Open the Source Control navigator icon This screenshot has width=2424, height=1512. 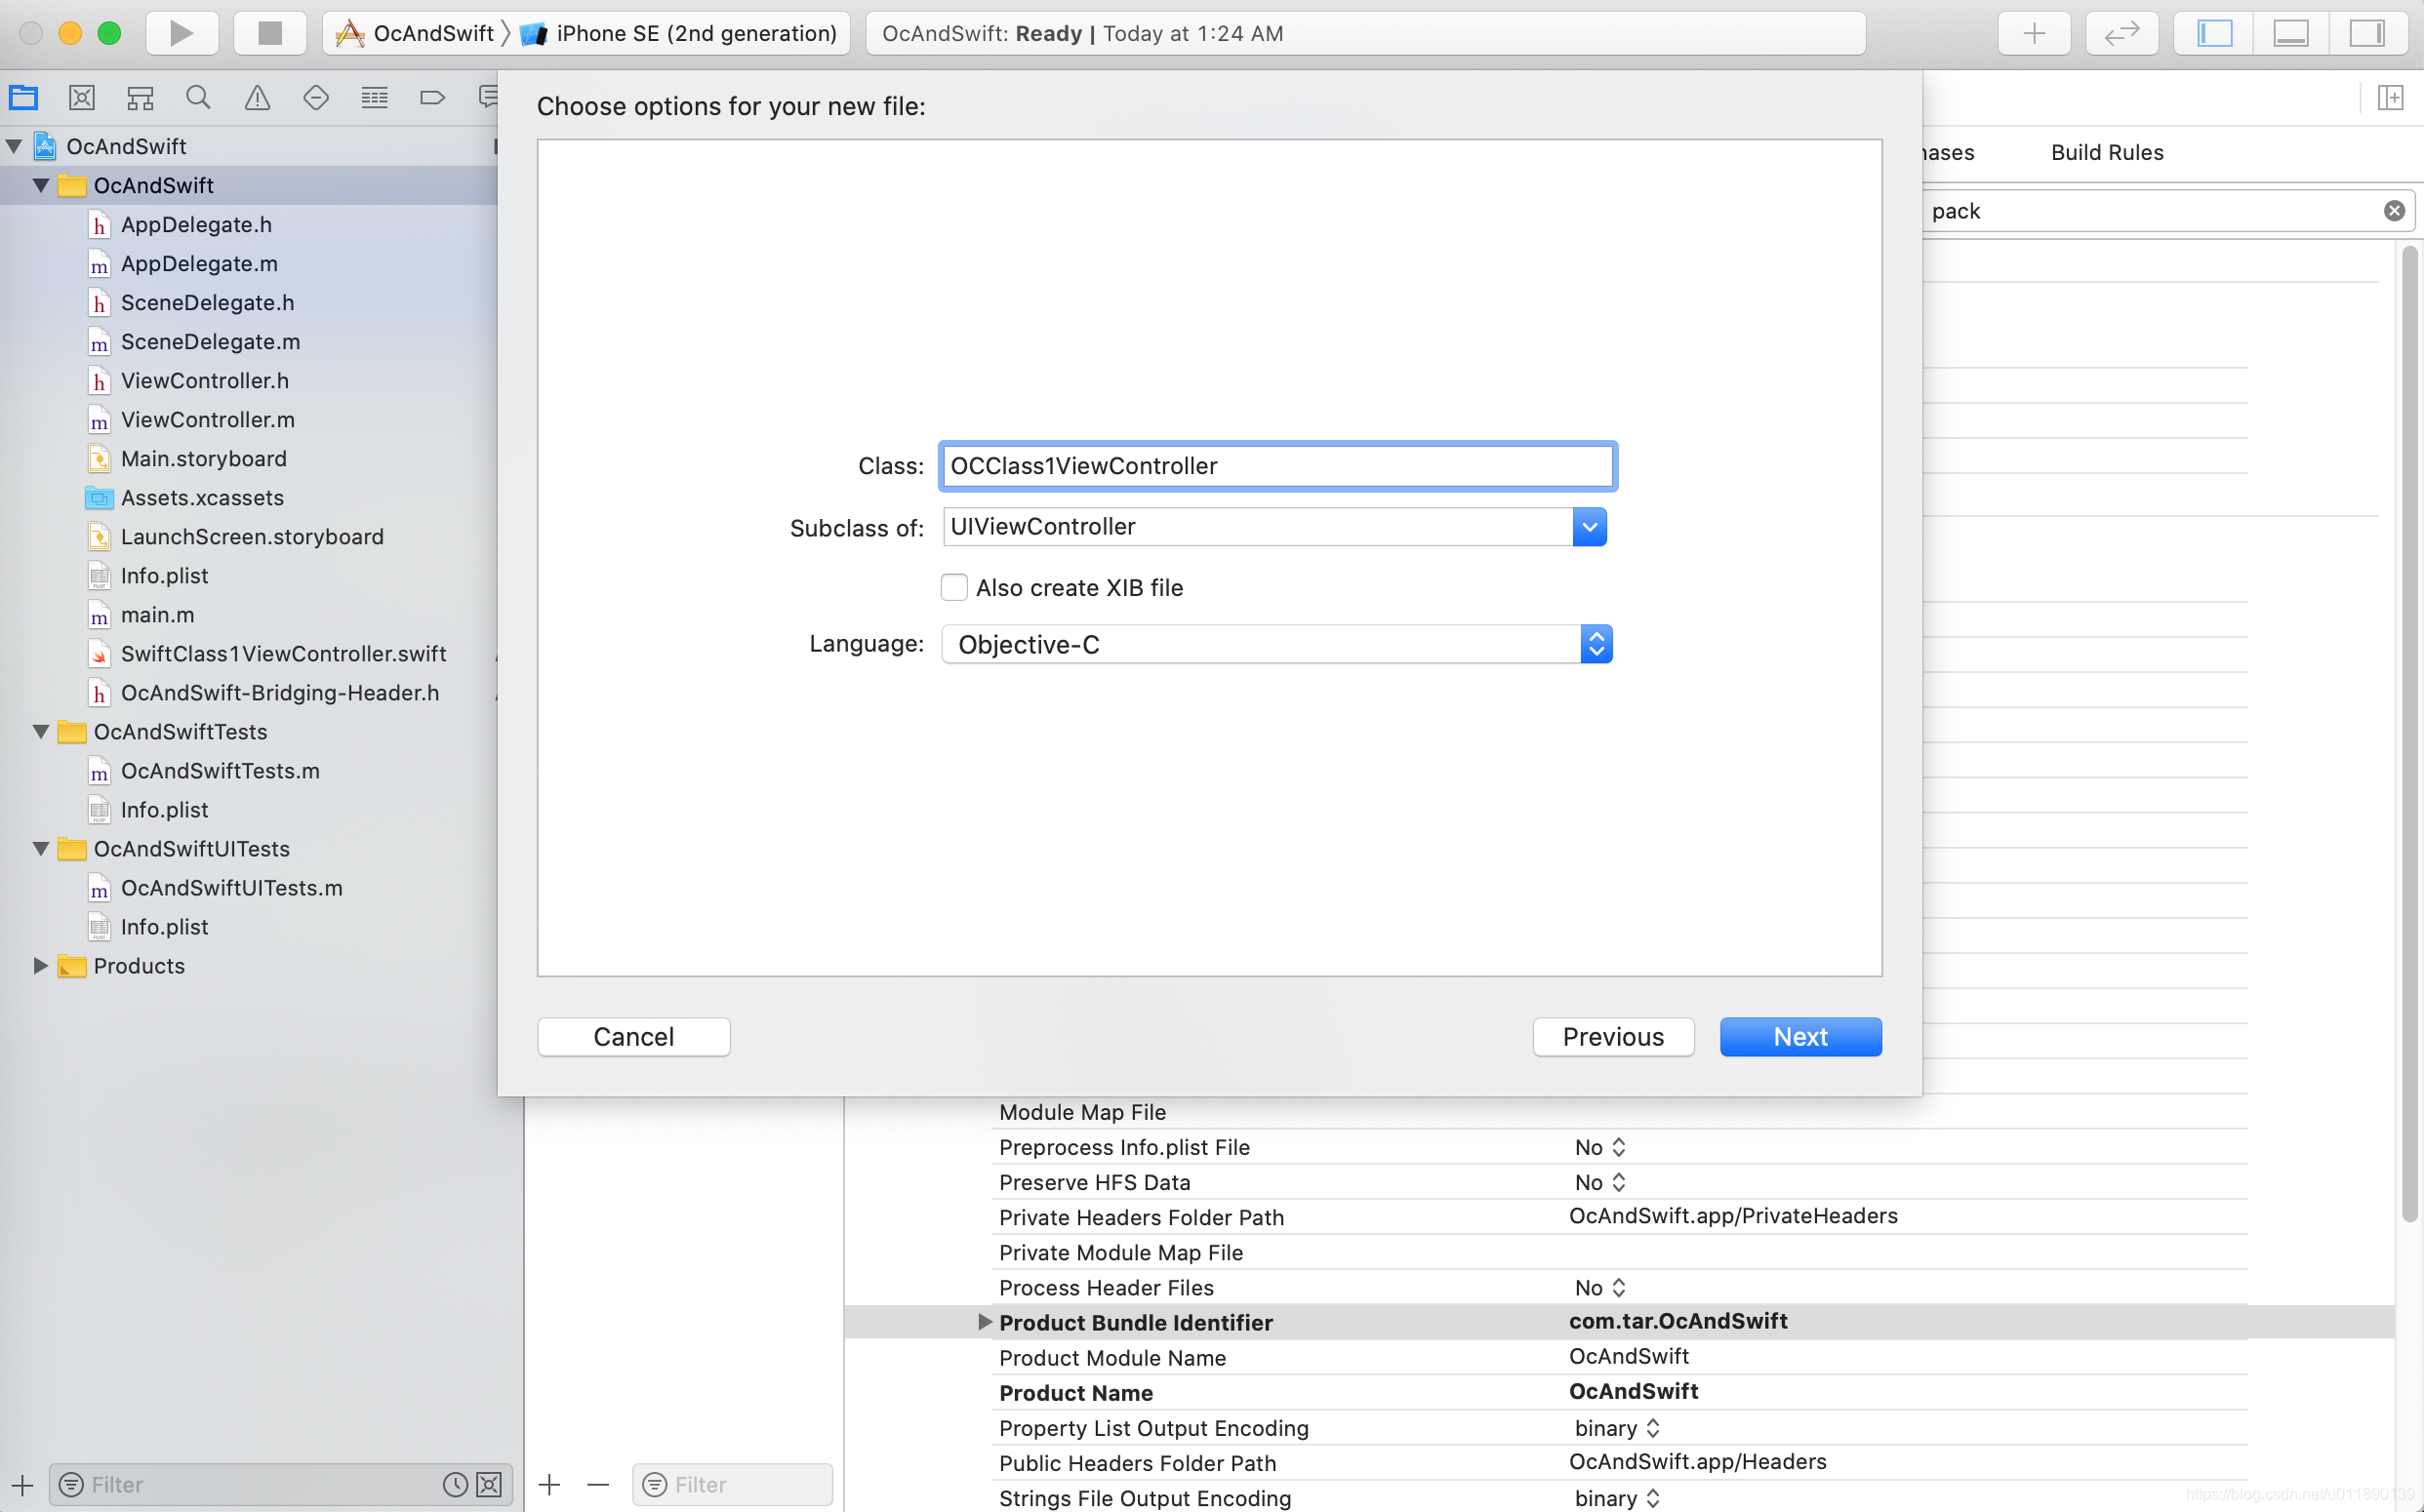[x=81, y=97]
